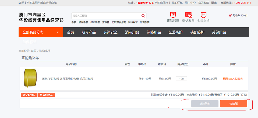Click the 提供发票 invoice icon
Screen dimensions: 258x118
pyautogui.click(x=189, y=15)
